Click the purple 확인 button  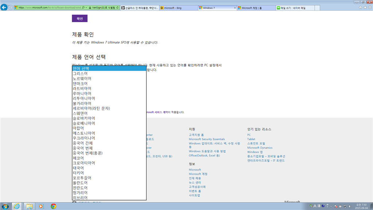(80, 19)
